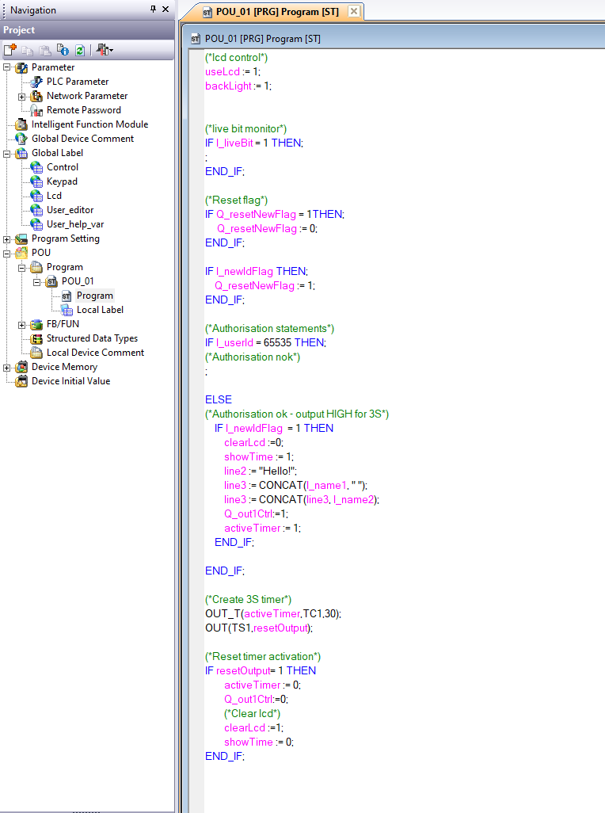Click the ST icon in the editor title bar
This screenshot has height=813, width=605.
tap(196, 39)
